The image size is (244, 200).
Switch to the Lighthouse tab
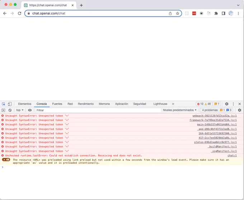click(x=160, y=104)
